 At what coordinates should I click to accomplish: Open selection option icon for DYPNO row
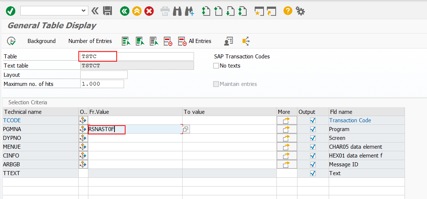point(83,138)
